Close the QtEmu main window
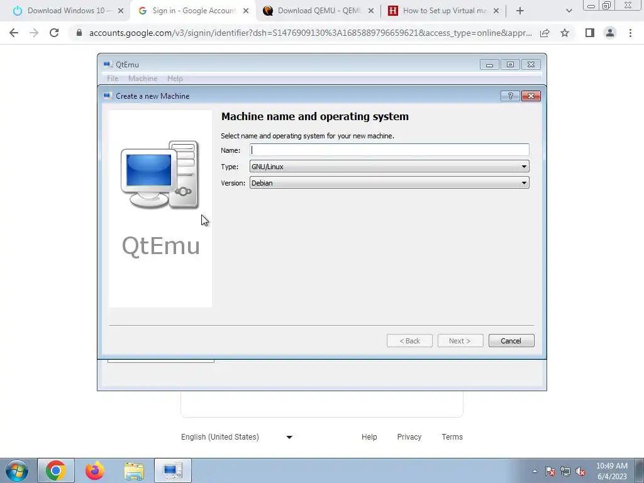Screen dimensions: 644x483 [x=531, y=65]
